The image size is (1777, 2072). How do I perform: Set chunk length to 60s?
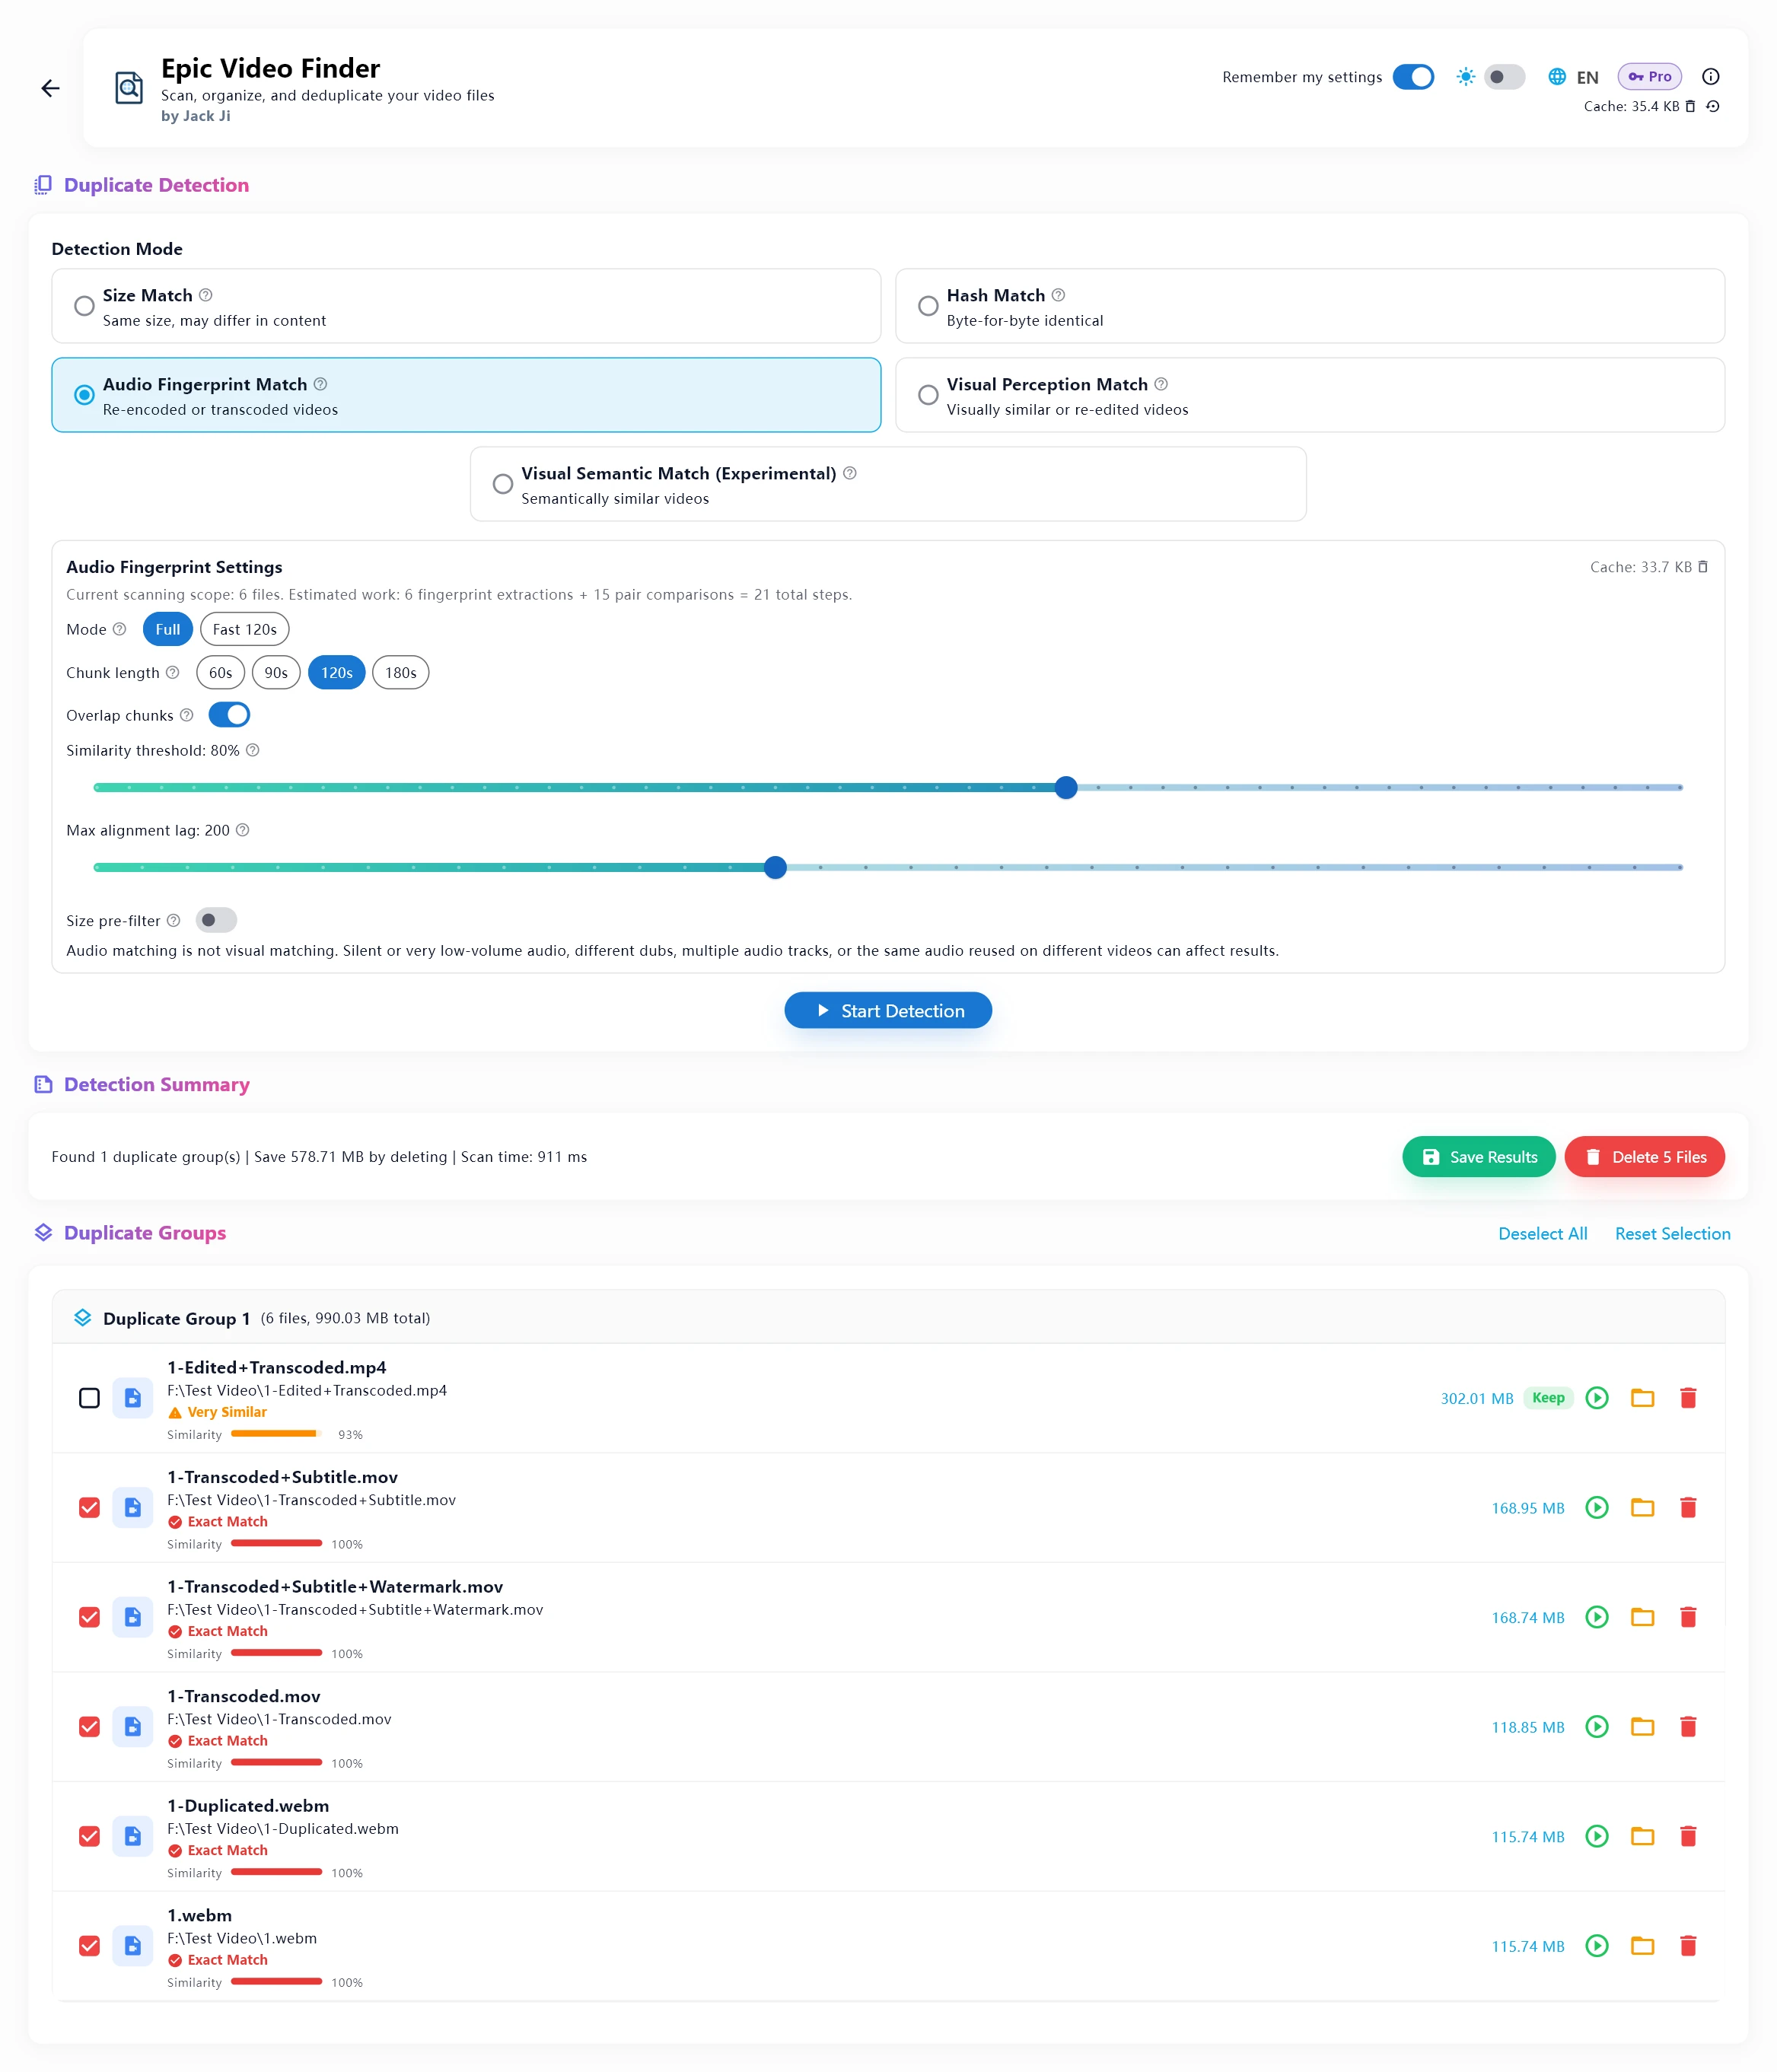click(220, 673)
